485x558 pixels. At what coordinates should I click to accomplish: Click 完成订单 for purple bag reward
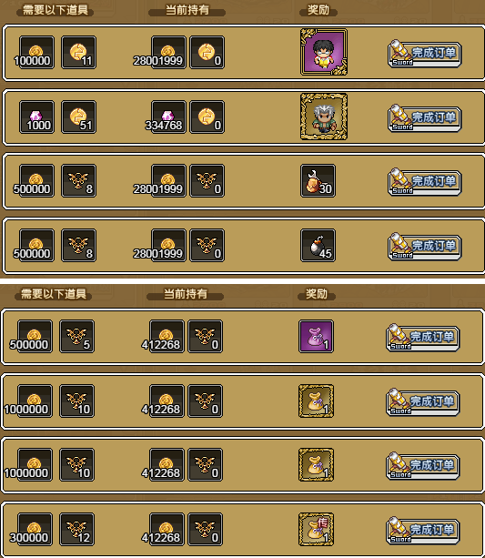423,338
